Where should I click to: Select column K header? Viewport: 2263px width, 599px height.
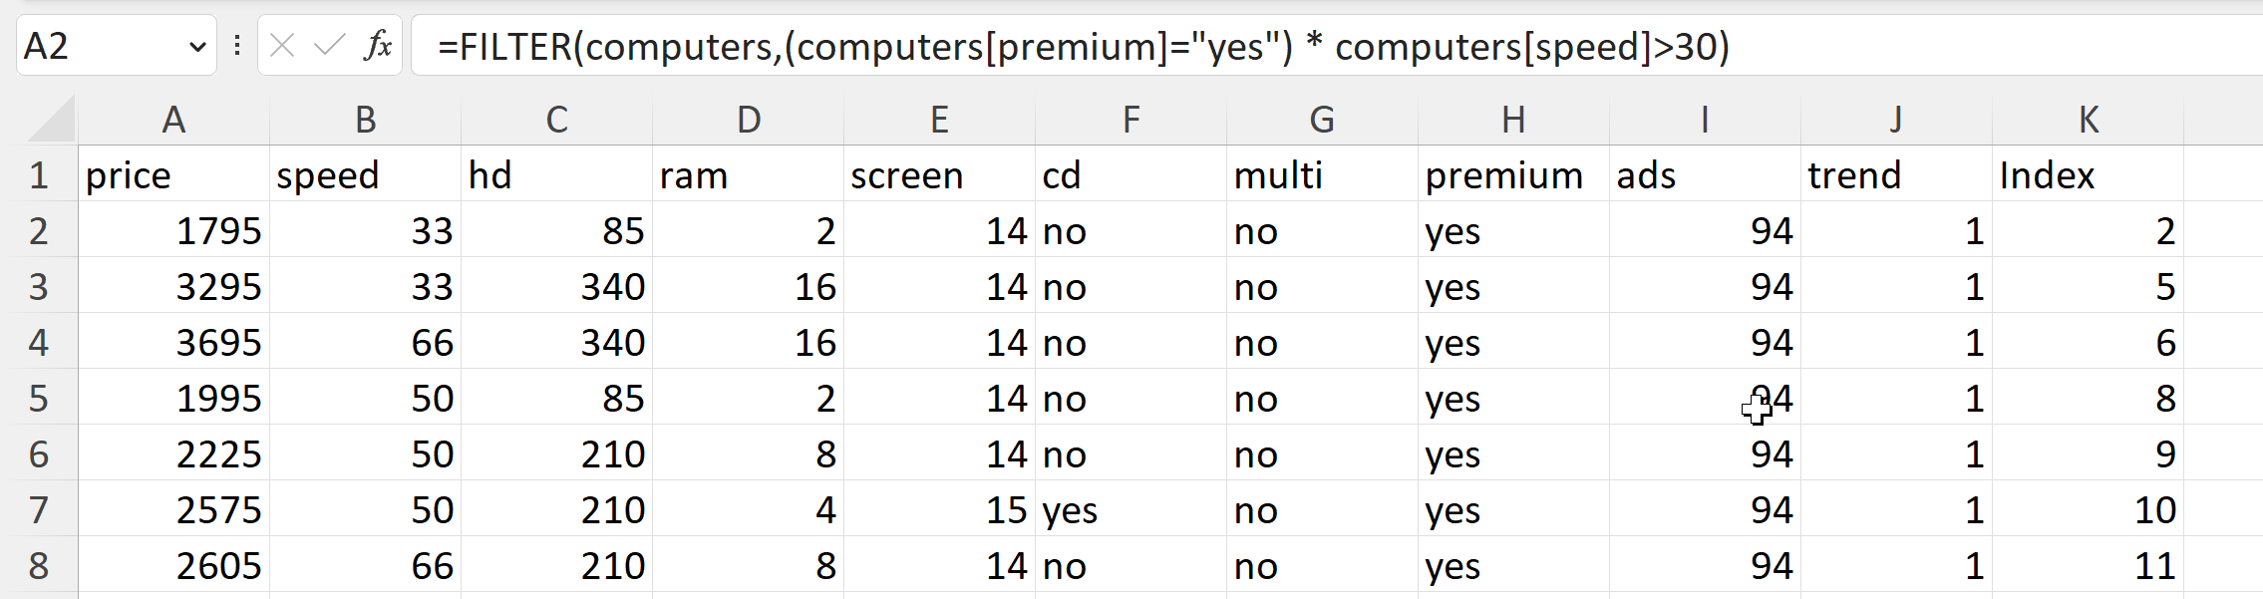tap(2088, 121)
